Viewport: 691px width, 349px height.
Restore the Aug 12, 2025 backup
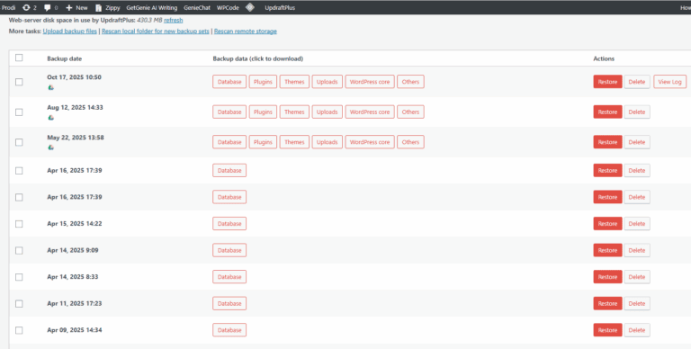pyautogui.click(x=607, y=112)
